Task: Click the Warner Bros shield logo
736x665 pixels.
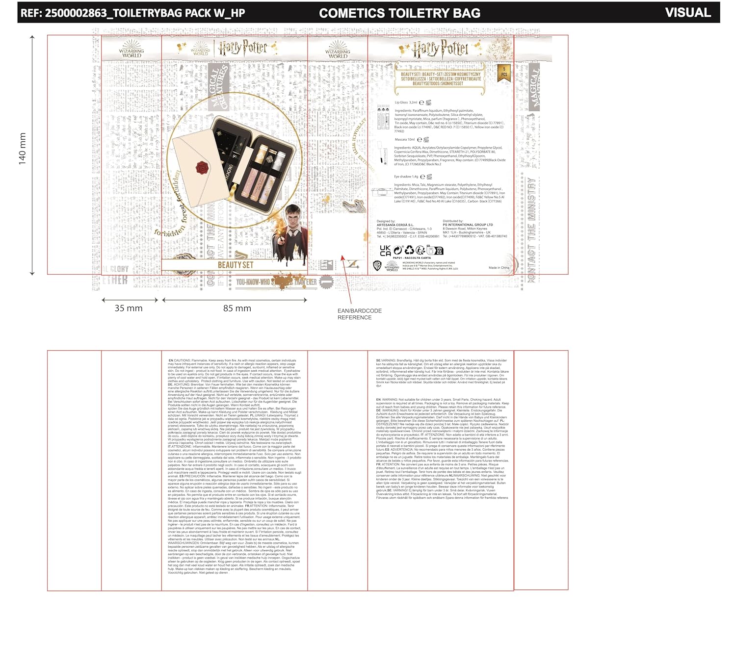Action: pos(377,266)
